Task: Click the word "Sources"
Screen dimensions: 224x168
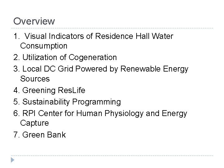Action: pyautogui.click(x=35, y=79)
